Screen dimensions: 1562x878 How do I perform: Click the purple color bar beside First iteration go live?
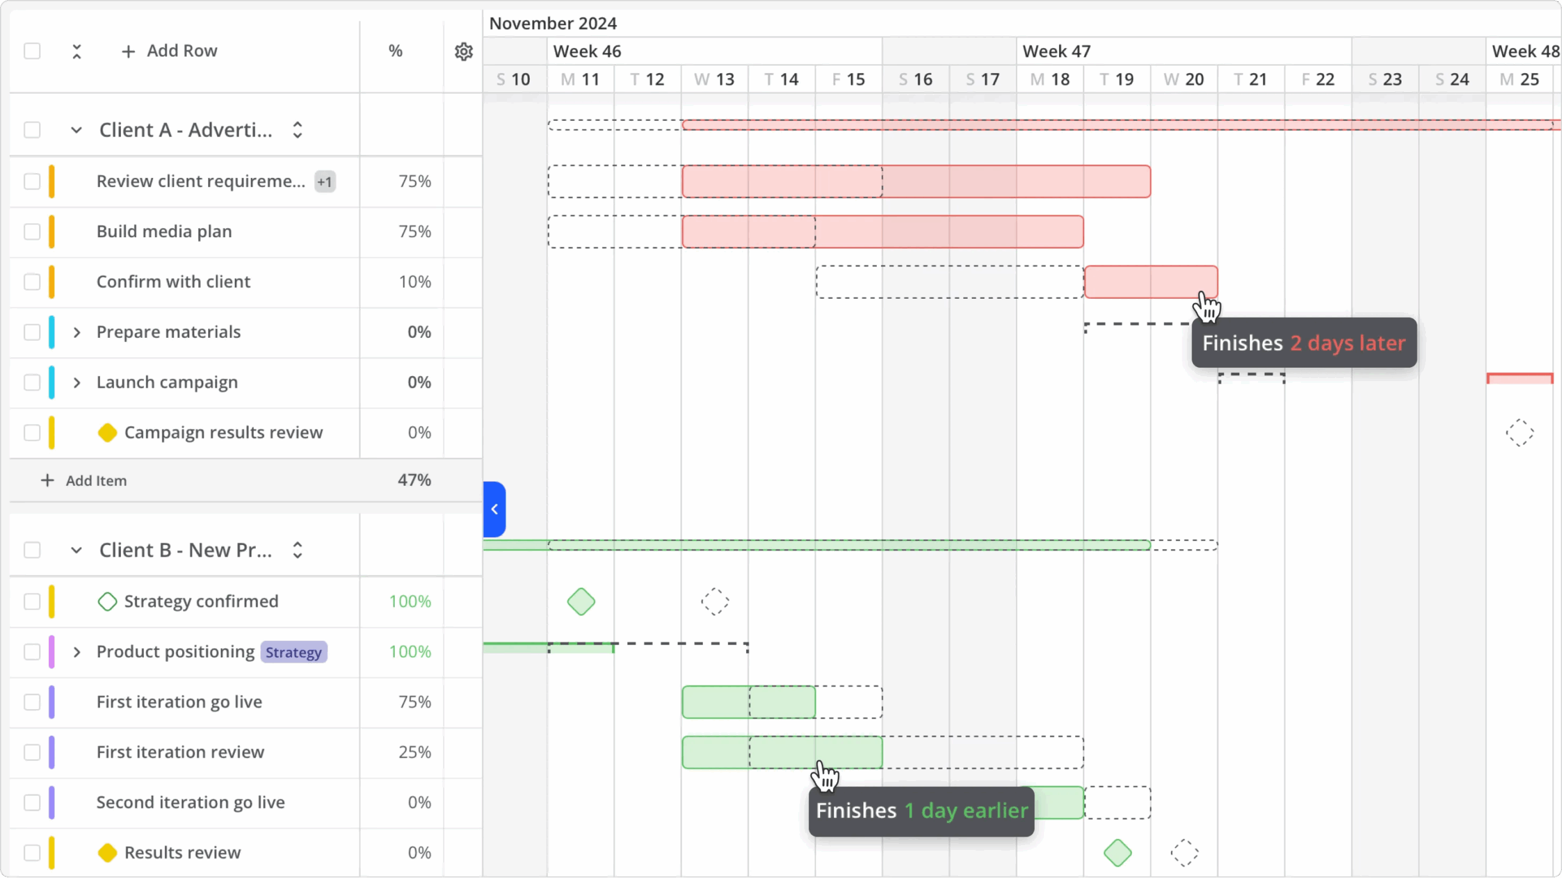[x=51, y=702]
